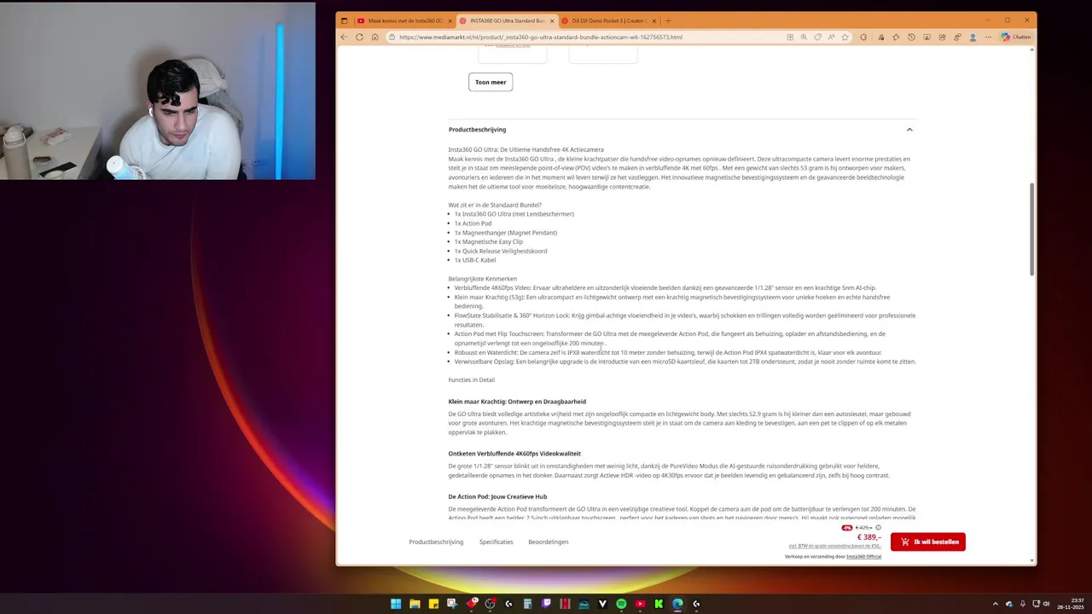Click the 'Funcies in Detail' text
This screenshot has height=614, width=1092.
[472, 379]
